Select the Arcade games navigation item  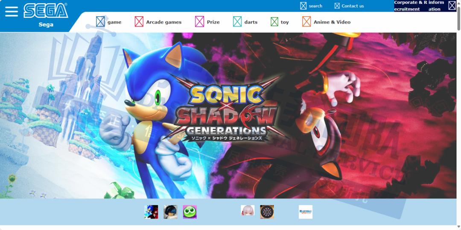click(158, 22)
